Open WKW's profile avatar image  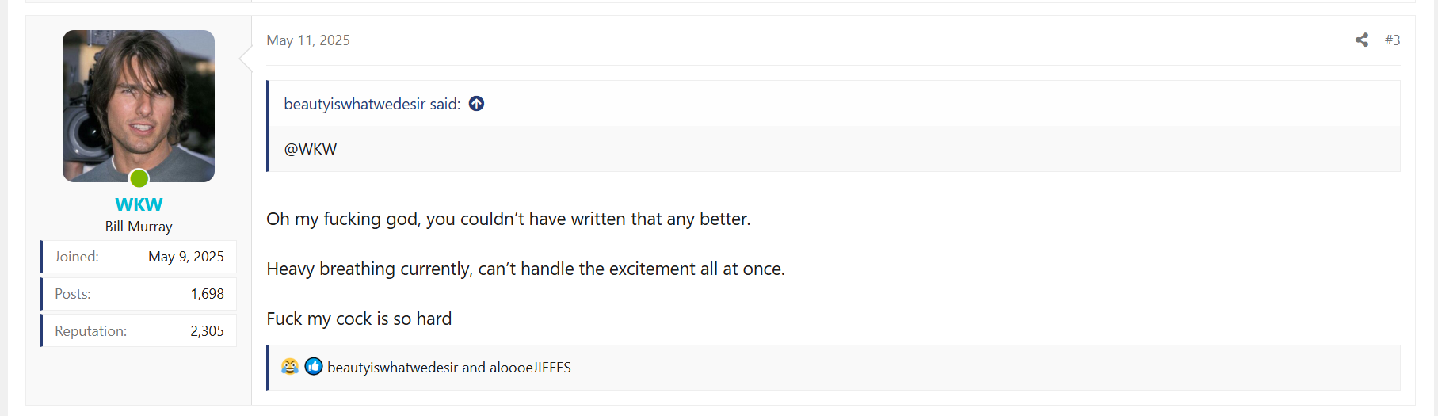[x=139, y=106]
